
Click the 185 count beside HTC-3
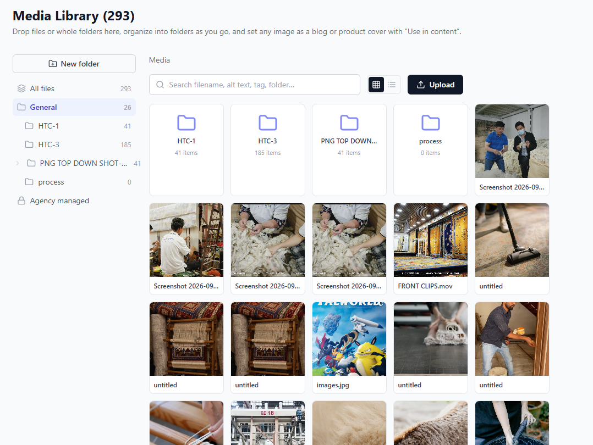click(126, 145)
